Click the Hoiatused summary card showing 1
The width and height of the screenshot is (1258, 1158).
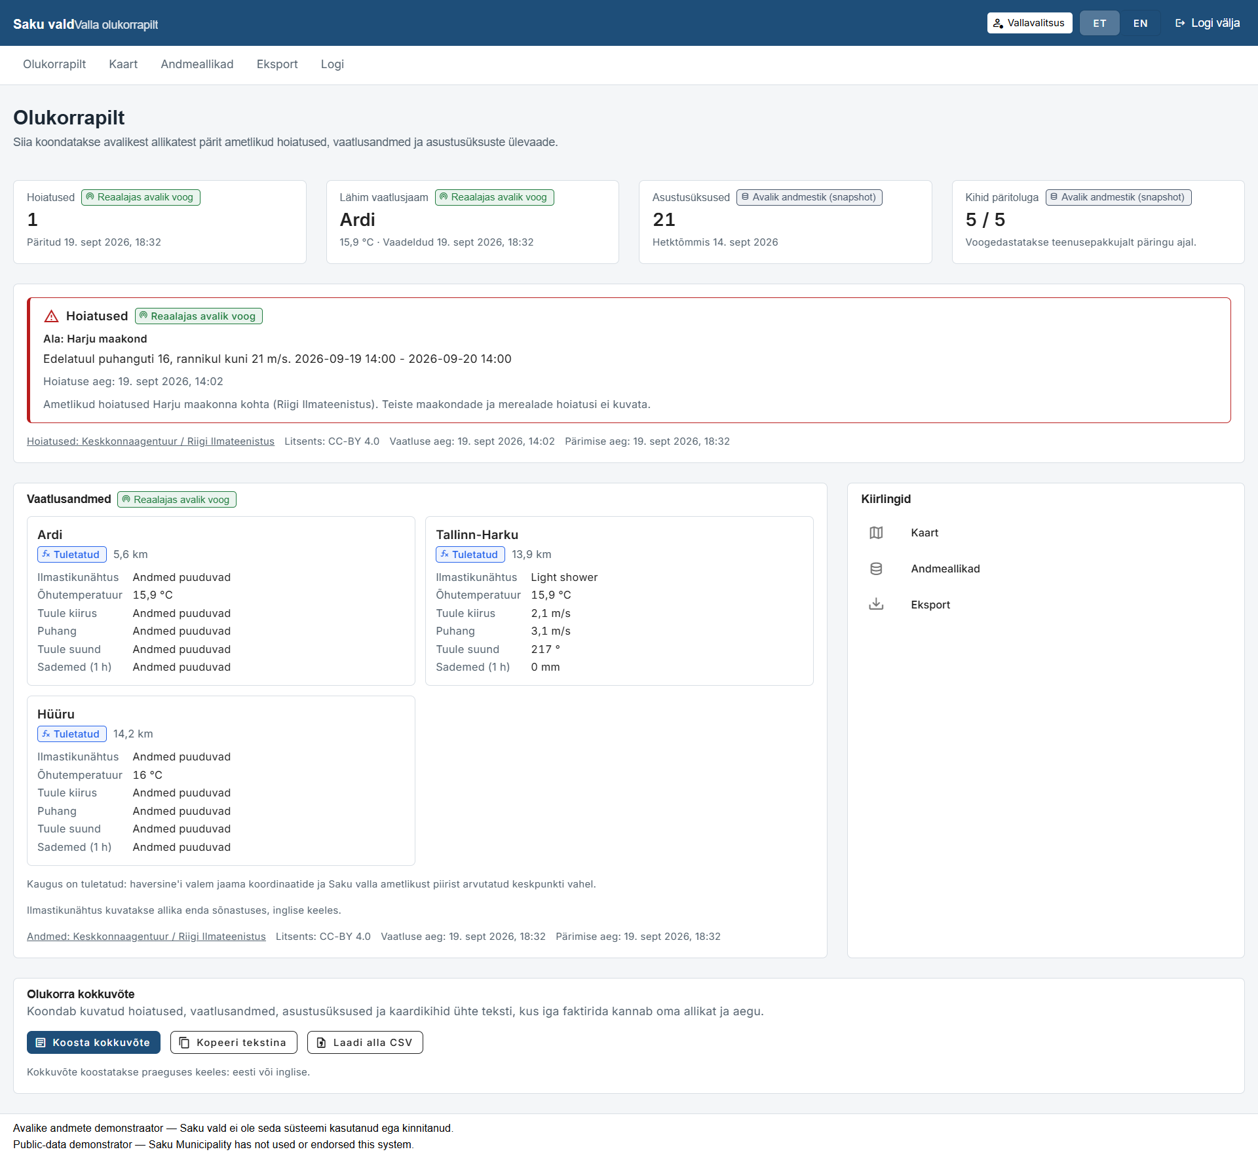coord(160,222)
